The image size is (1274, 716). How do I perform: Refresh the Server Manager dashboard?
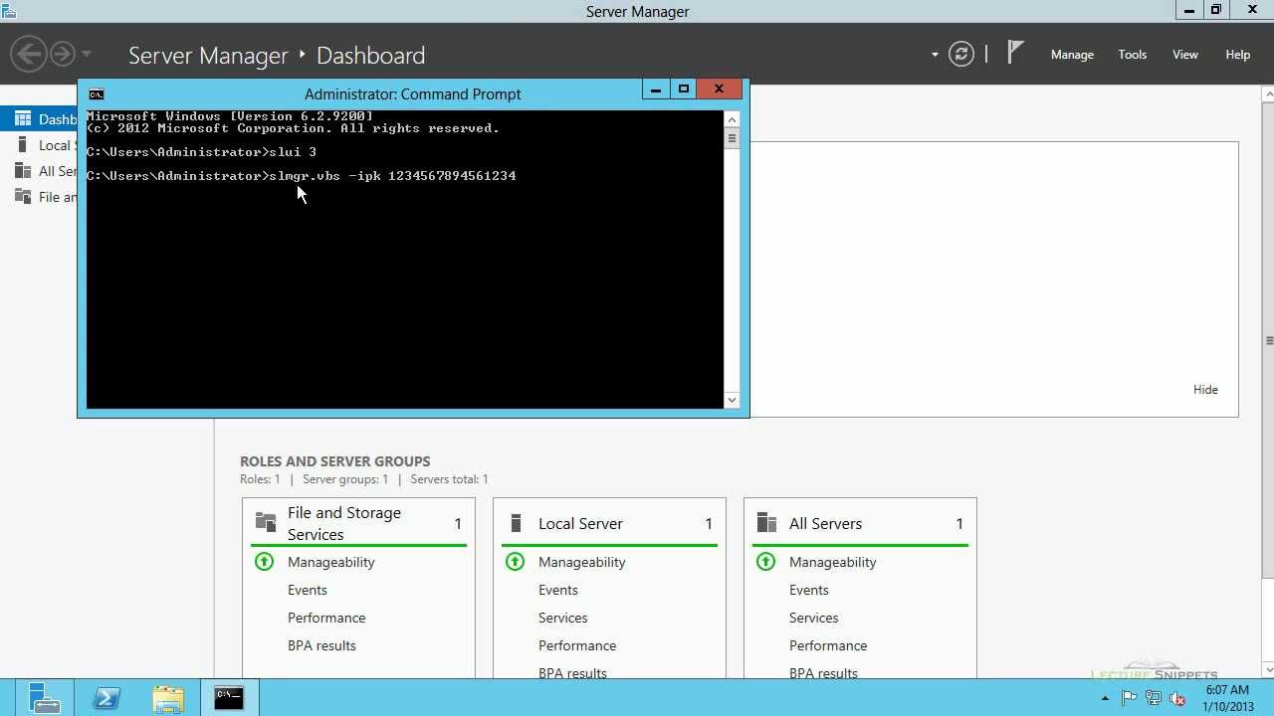pyautogui.click(x=960, y=54)
